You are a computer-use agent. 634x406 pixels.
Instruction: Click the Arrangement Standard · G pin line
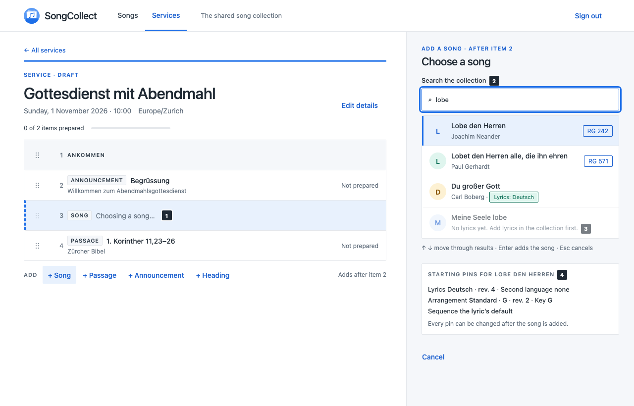pyautogui.click(x=490, y=300)
